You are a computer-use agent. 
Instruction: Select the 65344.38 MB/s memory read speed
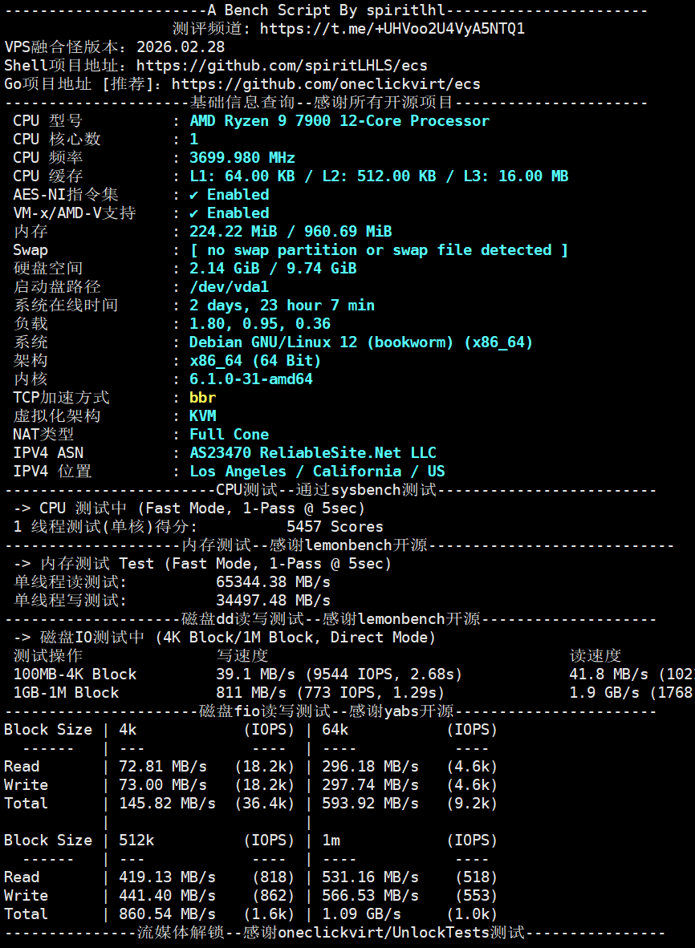(273, 582)
